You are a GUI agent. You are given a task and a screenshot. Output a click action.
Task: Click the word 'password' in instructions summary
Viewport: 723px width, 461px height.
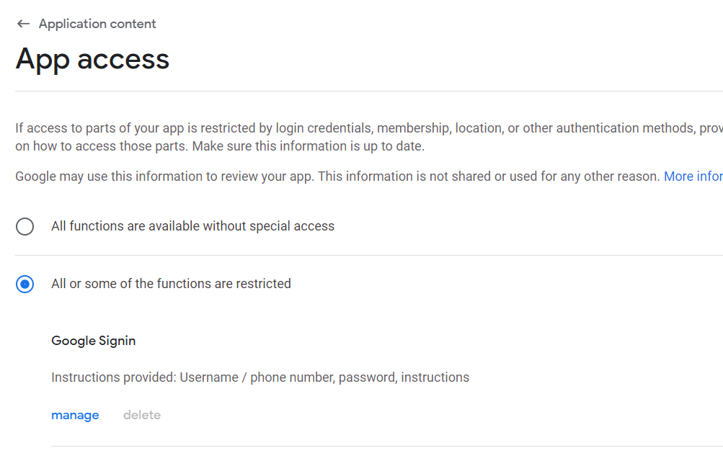(x=367, y=377)
